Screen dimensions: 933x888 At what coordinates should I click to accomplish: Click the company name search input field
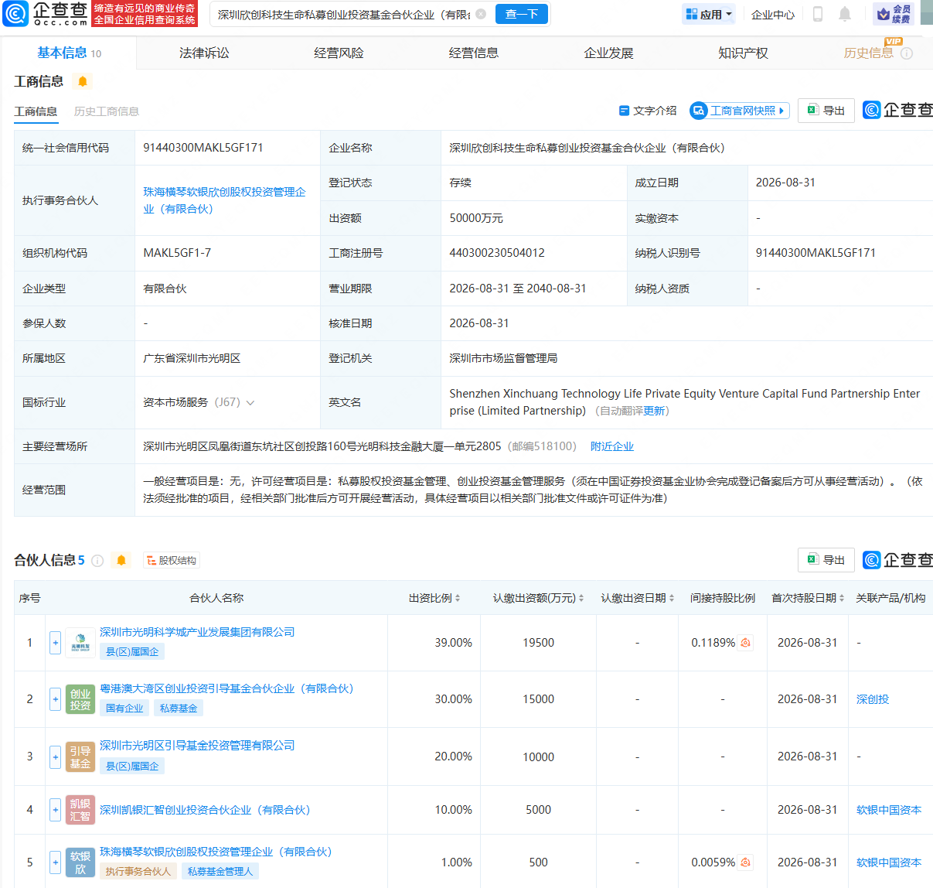coord(343,14)
